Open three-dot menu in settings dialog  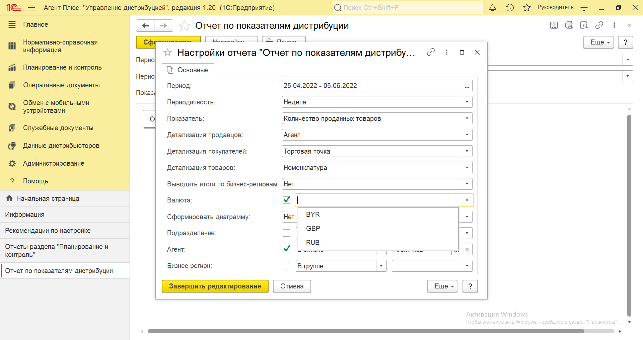(446, 52)
